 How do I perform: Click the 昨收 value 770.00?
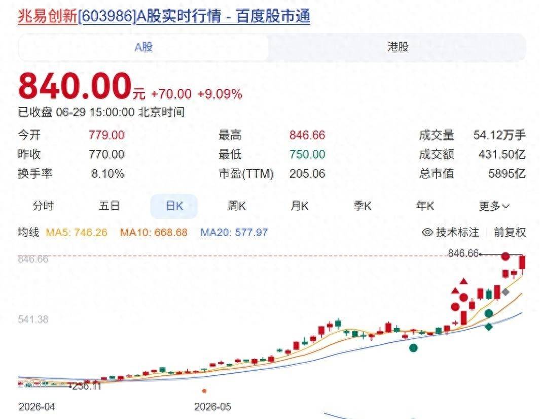[x=106, y=154]
